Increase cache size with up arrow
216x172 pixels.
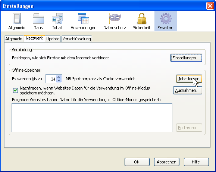pyautogui.click(x=59, y=77)
